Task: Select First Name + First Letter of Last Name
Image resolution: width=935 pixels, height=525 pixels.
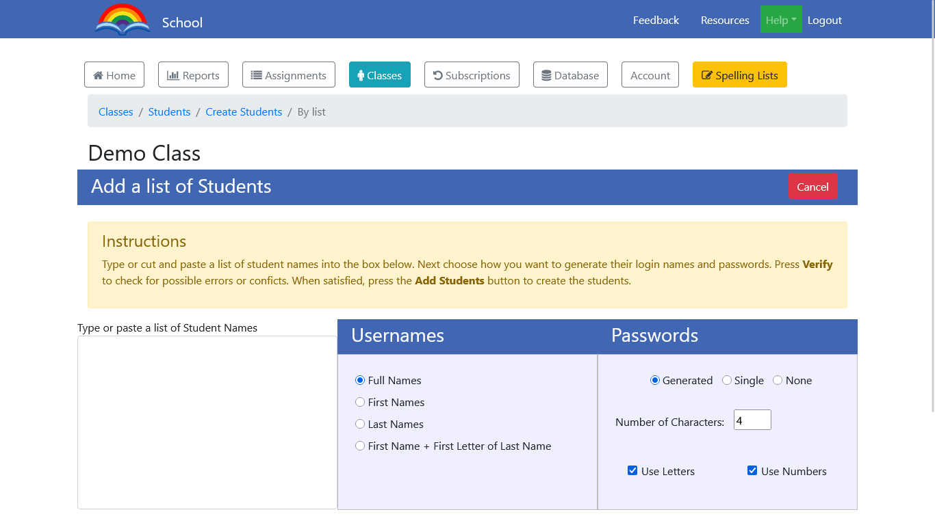Action: pos(360,446)
